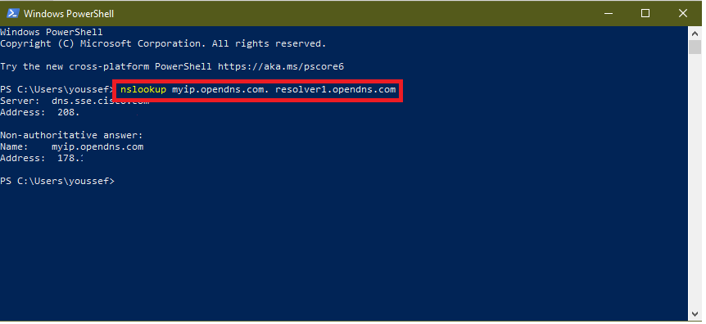Click the vertical scrollbar thumb
Screen dimensions: 706x324
(x=695, y=47)
